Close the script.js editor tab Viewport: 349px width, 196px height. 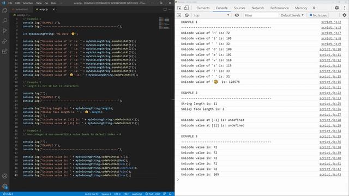tap(53, 9)
